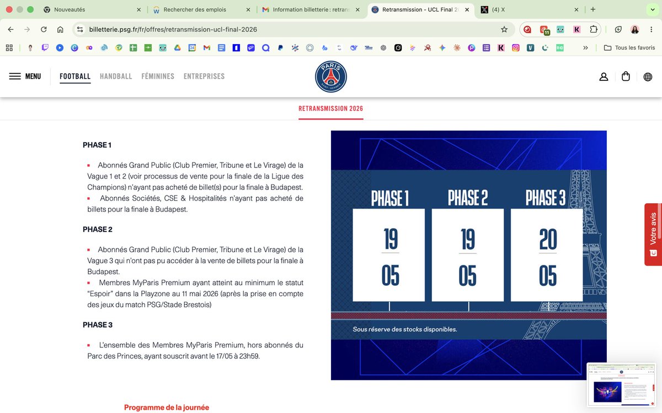Screen dimensions: 662x413
Task: Click the red extension with badge 11
Action: click(544, 30)
